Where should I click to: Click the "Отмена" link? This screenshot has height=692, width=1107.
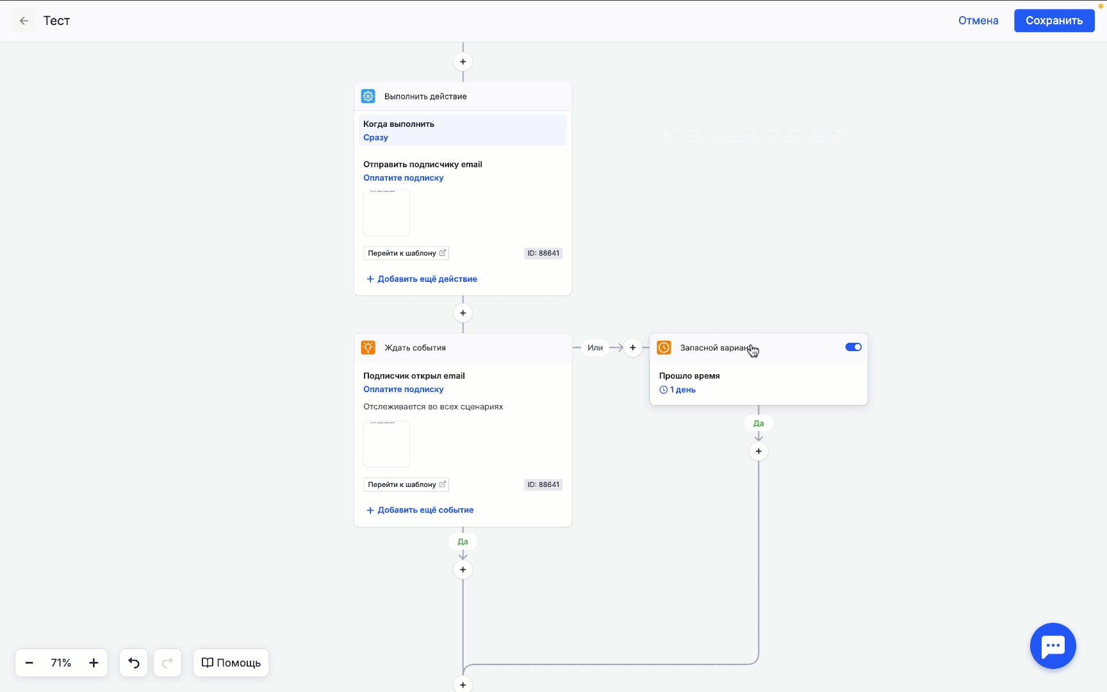pyautogui.click(x=978, y=20)
